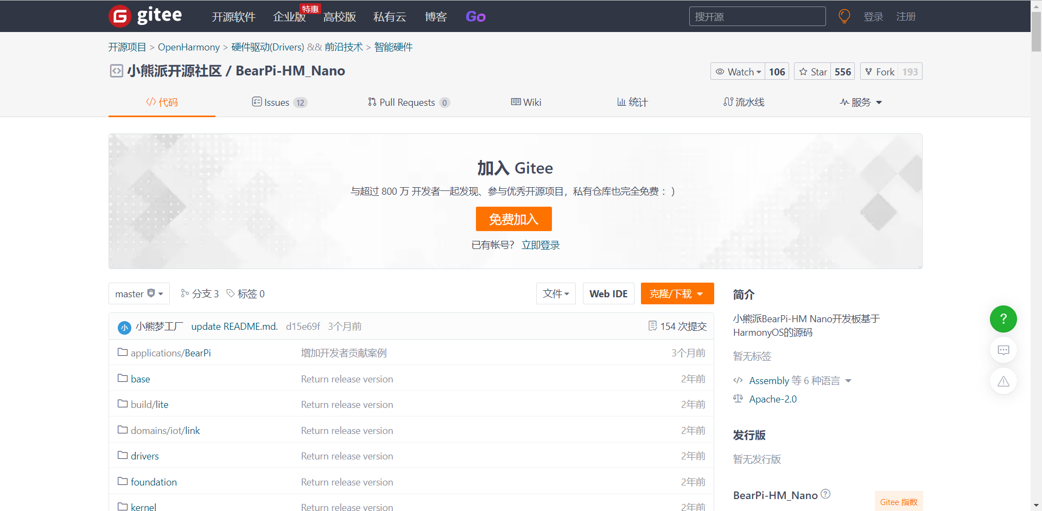
Task: Open the Apache-2.0 license link
Action: 773,399
